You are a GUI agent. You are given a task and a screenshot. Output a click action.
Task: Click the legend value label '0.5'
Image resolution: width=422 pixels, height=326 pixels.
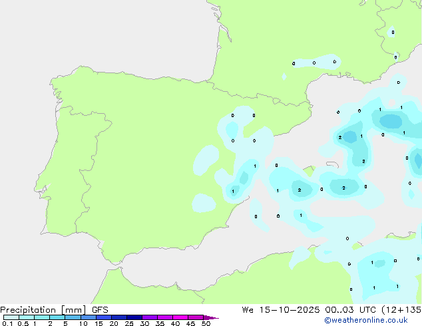pyautogui.click(x=23, y=323)
